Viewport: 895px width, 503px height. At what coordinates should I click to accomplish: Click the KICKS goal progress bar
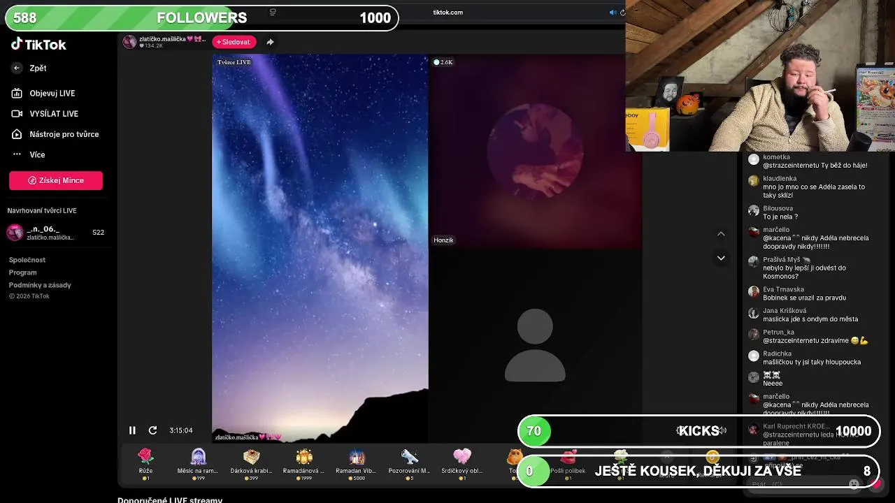tap(699, 431)
